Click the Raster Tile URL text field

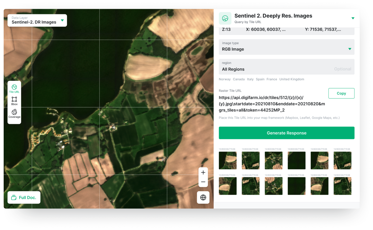272,104
